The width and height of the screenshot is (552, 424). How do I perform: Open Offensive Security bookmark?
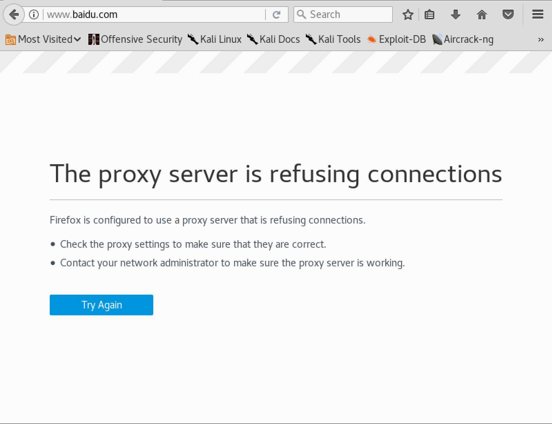tap(135, 39)
